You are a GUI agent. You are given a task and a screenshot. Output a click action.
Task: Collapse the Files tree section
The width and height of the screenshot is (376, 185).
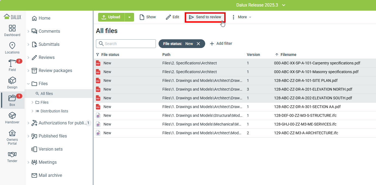click(x=28, y=84)
